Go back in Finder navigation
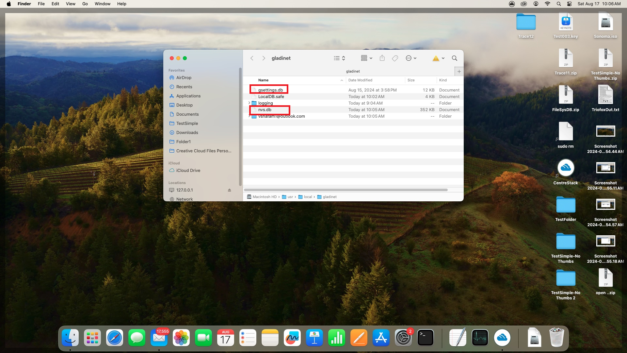Image resolution: width=627 pixels, height=353 pixels. (x=252, y=58)
